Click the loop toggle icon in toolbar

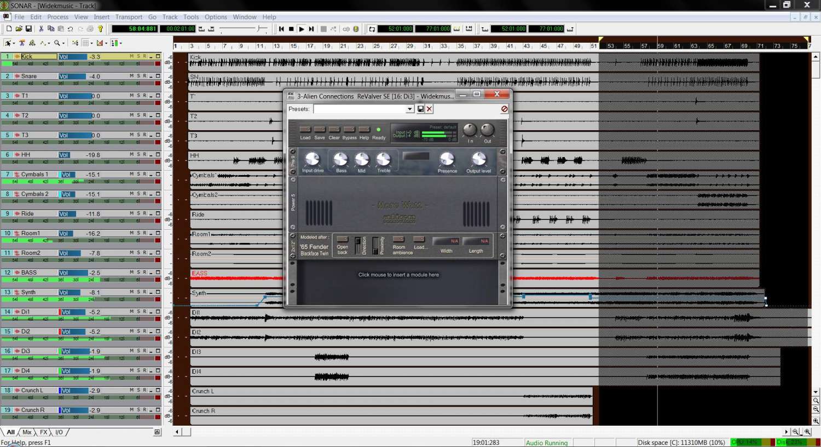click(x=372, y=29)
